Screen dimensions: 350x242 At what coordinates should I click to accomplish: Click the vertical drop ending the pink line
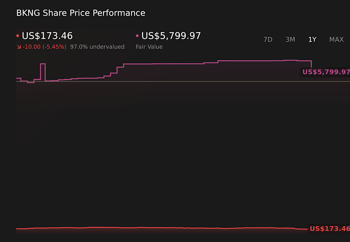coord(311,65)
